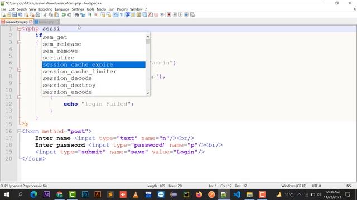357x200 pixels.
Task: Redo the edit via toolbar arrow
Action: [69, 15]
